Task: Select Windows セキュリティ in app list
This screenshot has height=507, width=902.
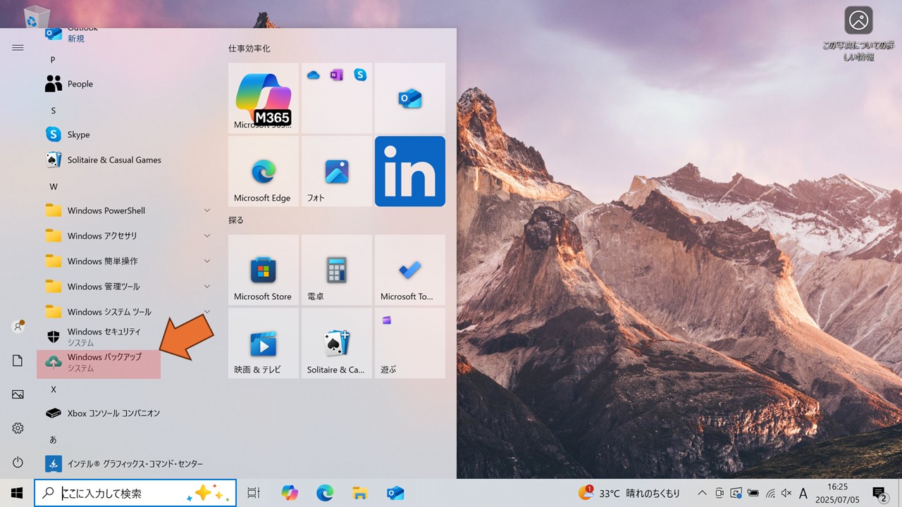Action: click(104, 337)
